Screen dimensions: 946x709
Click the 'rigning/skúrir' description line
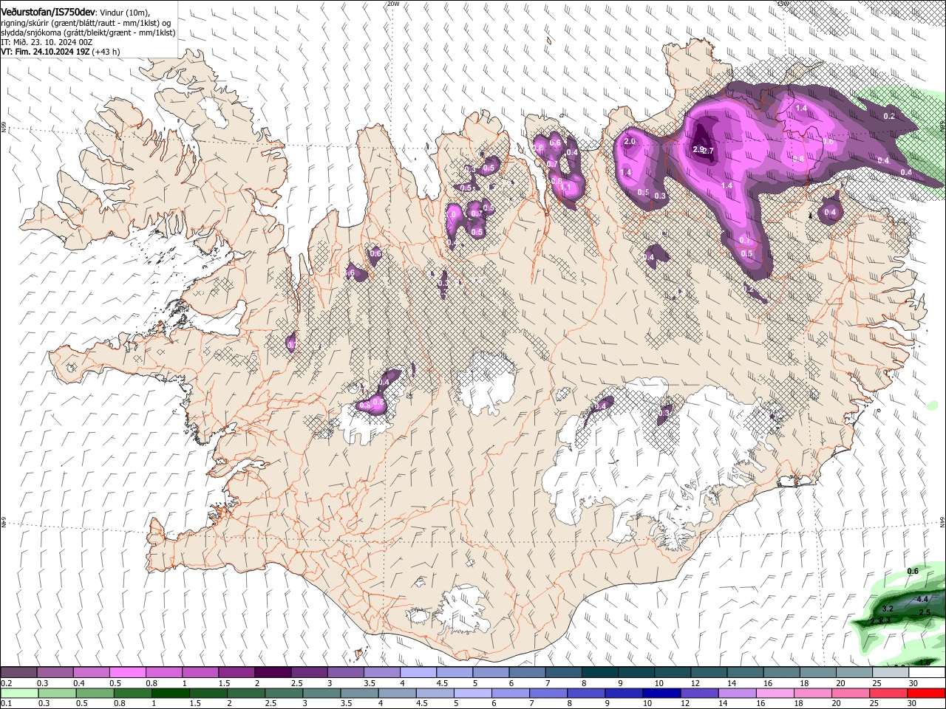tap(87, 23)
